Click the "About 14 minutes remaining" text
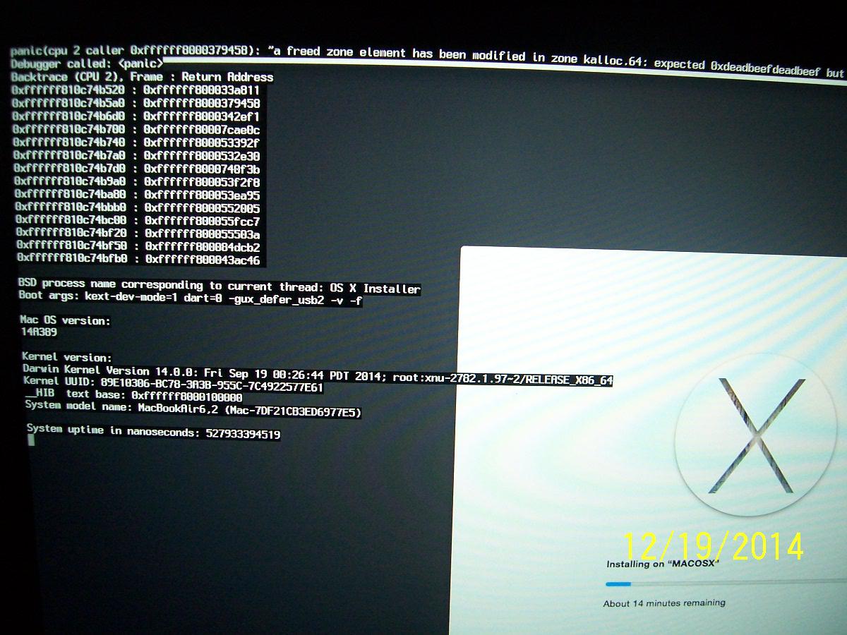Image resolution: width=847 pixels, height=635 pixels. [x=663, y=603]
